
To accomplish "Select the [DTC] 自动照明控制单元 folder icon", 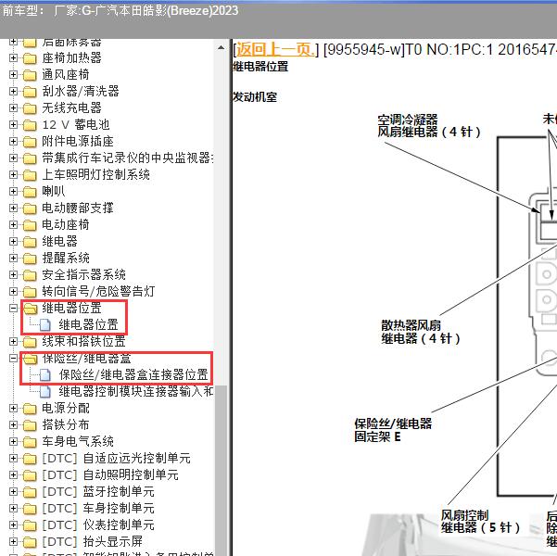I will coord(30,475).
